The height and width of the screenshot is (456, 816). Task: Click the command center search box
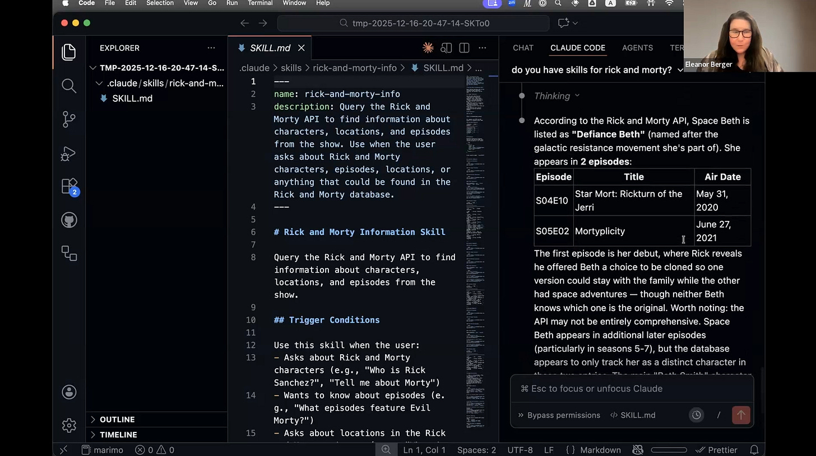click(x=413, y=23)
